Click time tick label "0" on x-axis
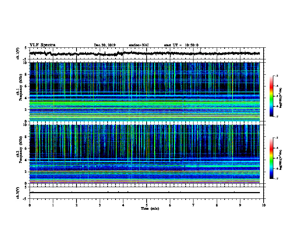This screenshot has width=297, height=230. click(x=30, y=205)
